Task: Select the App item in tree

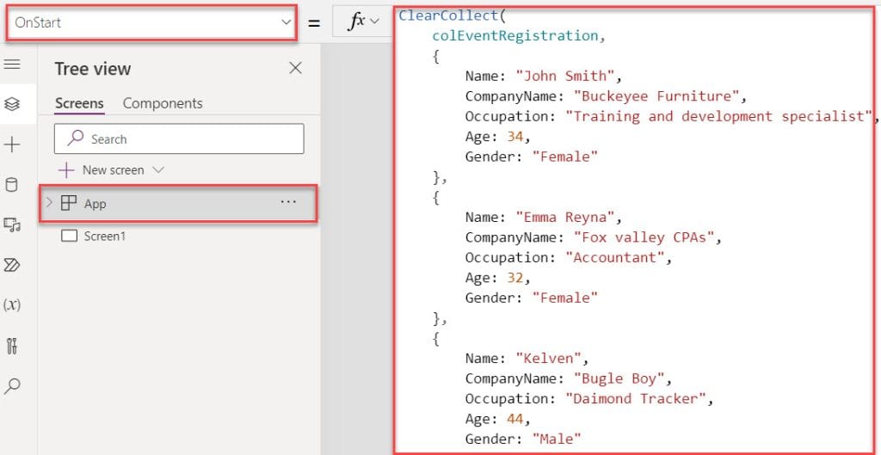Action: (177, 203)
